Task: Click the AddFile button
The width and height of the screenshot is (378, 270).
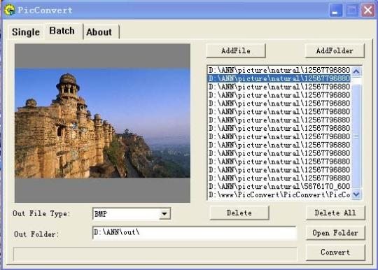Action: (236, 50)
